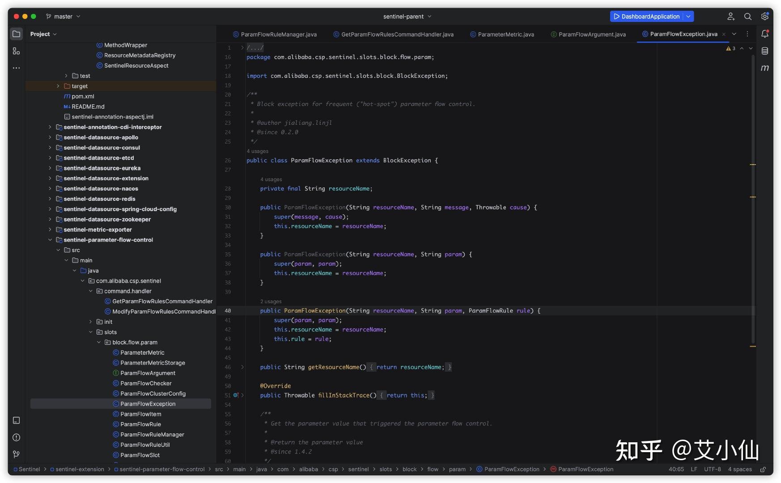Open Search Everywhere with the magnifier icon
The width and height of the screenshot is (781, 483).
coord(747,16)
